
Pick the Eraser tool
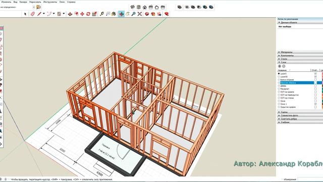[x=32, y=14]
